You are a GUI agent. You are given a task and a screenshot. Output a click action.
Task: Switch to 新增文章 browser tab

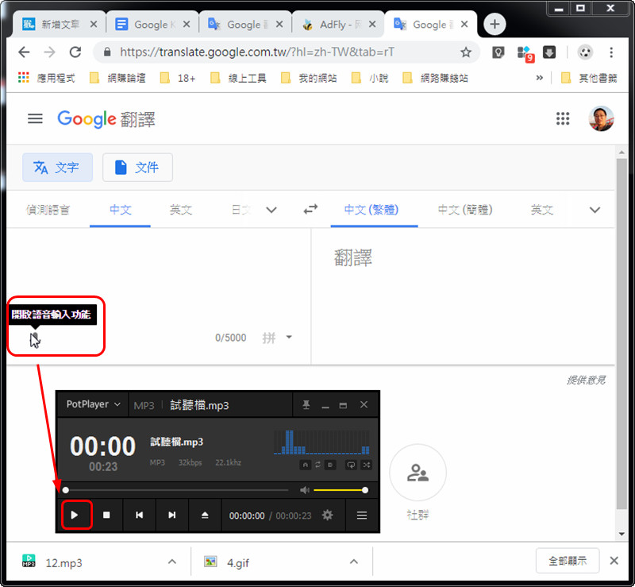(60, 25)
